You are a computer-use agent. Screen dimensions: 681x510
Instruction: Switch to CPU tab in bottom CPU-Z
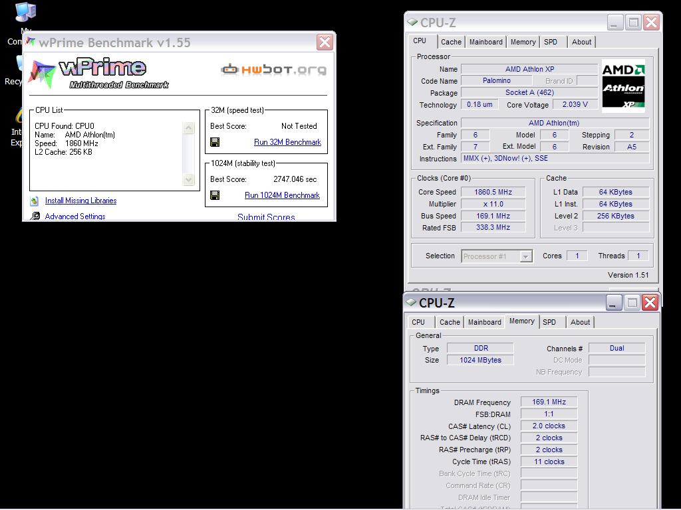click(418, 322)
